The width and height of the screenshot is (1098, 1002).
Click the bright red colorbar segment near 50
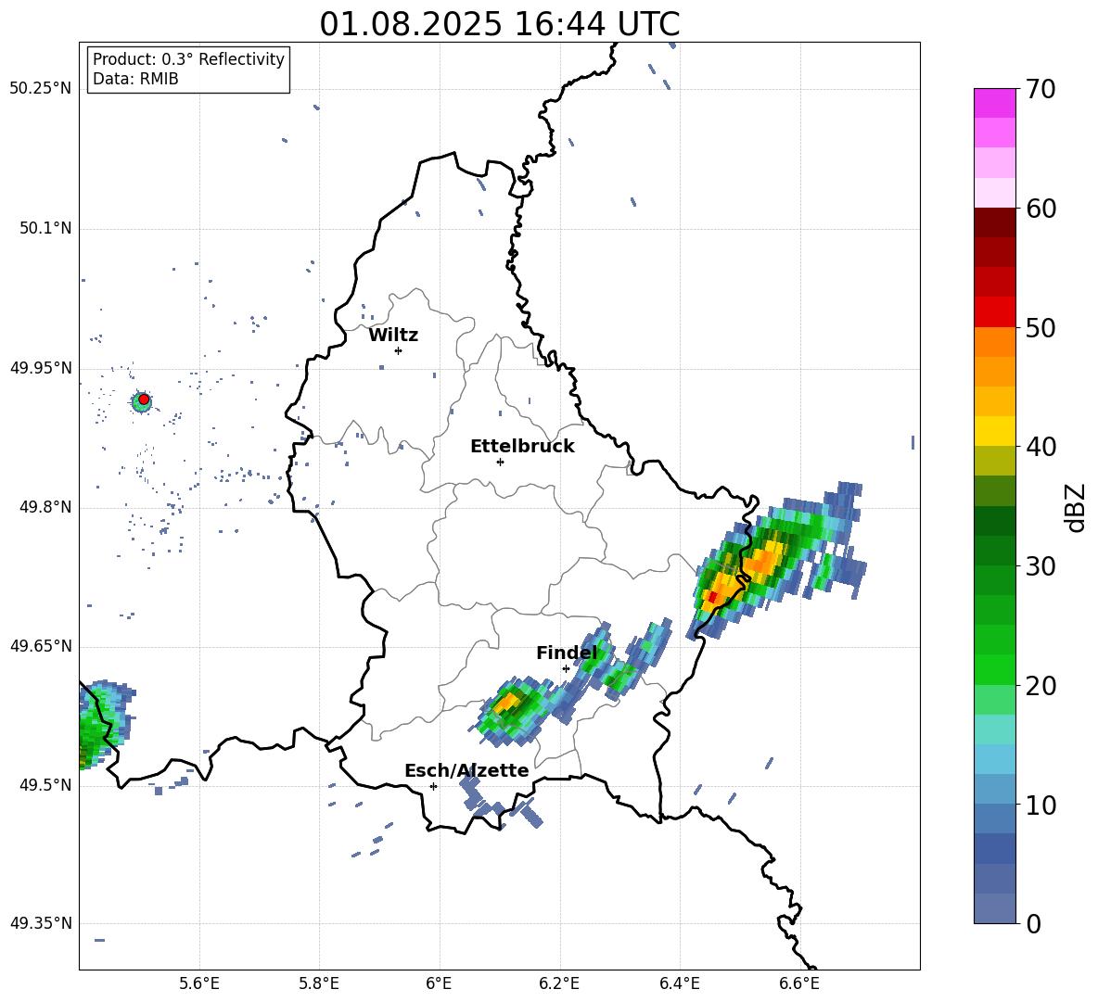click(994, 312)
